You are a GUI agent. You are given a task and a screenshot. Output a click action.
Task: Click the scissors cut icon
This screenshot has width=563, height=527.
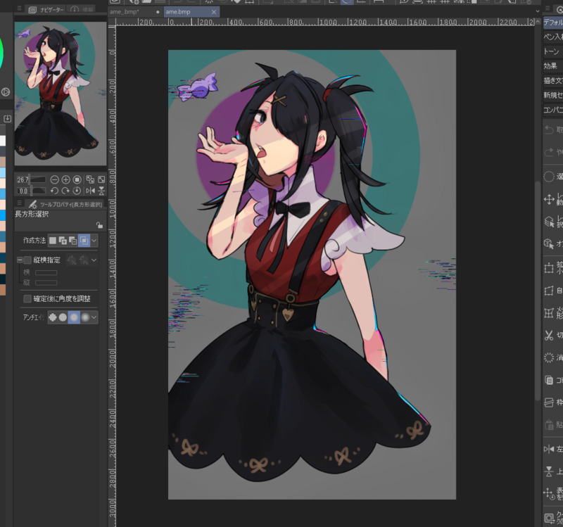click(x=549, y=336)
